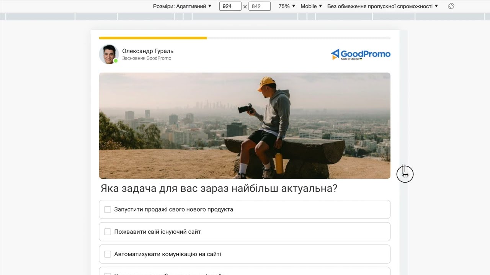Viewport: 490px width, 275px height.
Task: Click the rotate device orientation icon
Action: [x=451, y=6]
